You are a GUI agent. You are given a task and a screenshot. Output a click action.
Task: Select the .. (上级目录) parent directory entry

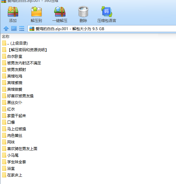(x=15, y=43)
